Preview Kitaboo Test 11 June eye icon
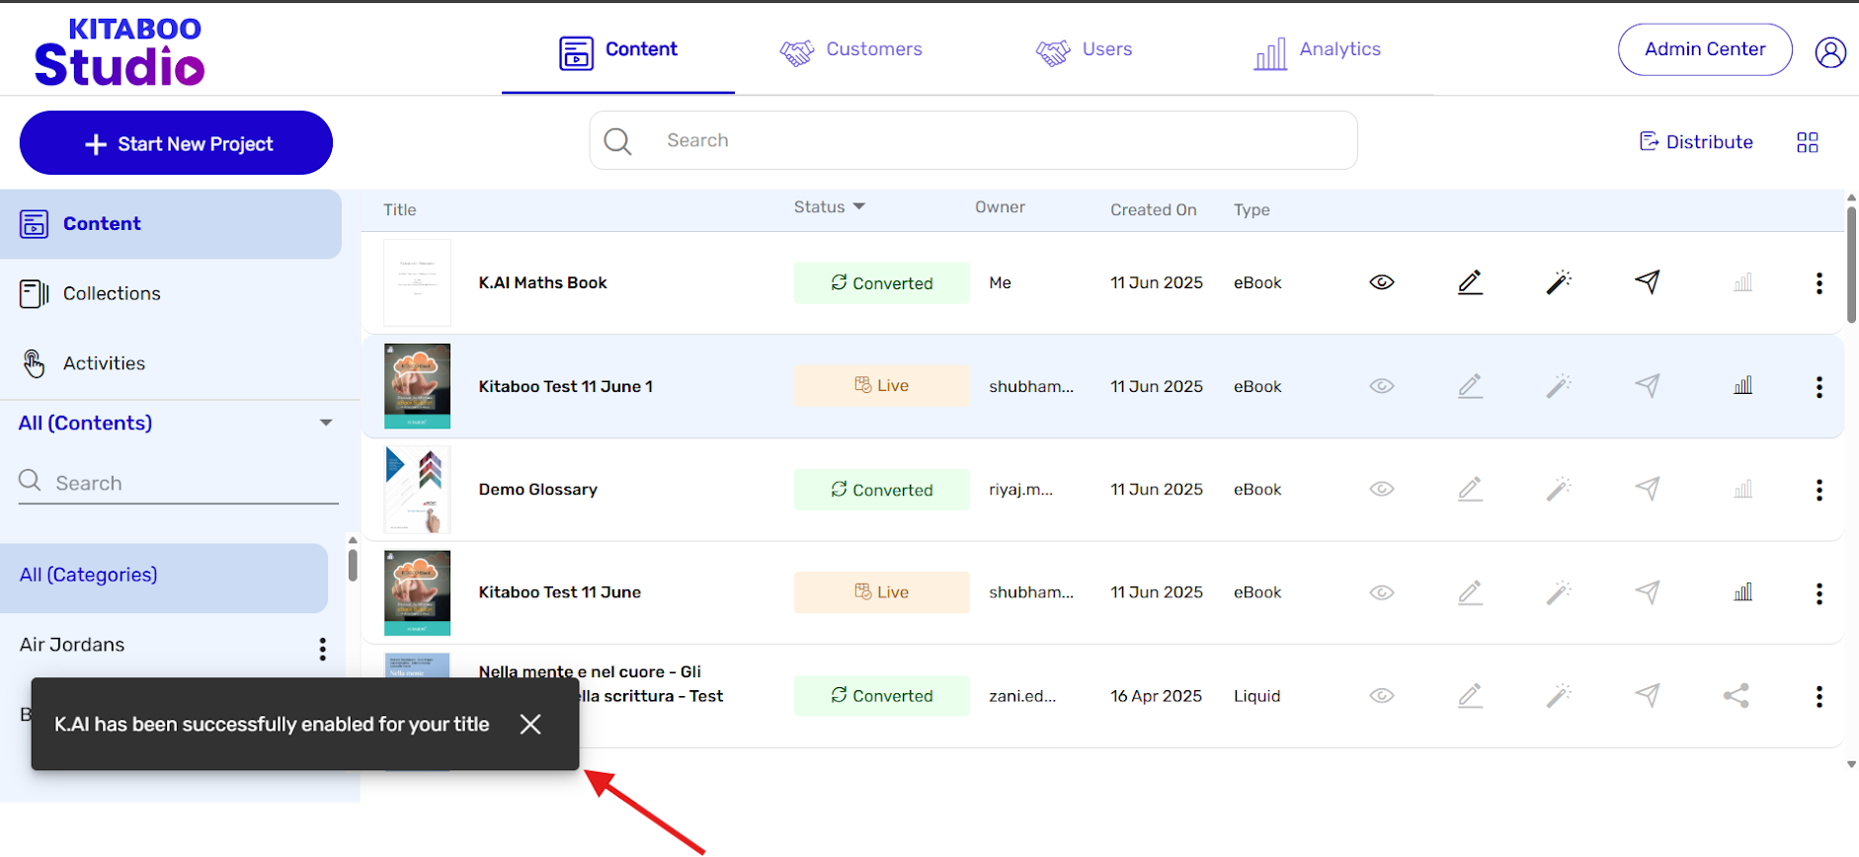 [1382, 592]
